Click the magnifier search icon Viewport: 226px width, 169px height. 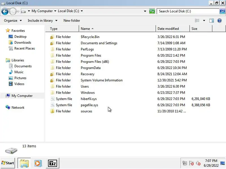point(222,11)
